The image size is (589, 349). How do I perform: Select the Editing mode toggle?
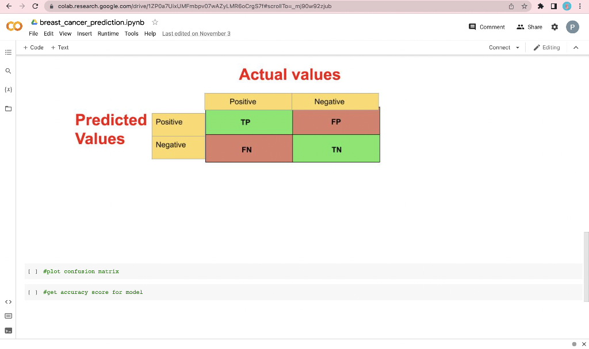pos(546,48)
